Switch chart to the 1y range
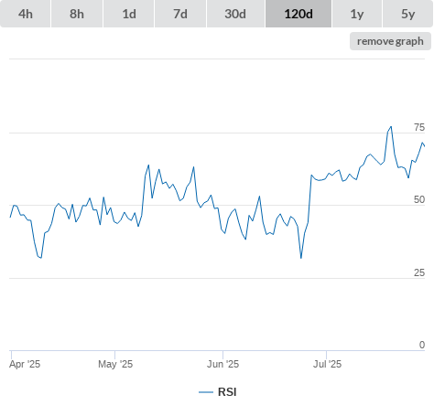 pyautogui.click(x=357, y=14)
